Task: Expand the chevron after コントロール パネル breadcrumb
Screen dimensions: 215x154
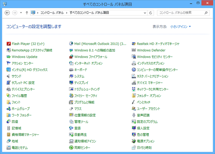Action: [67, 13]
